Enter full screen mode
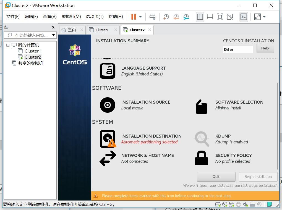 tap(220, 17)
